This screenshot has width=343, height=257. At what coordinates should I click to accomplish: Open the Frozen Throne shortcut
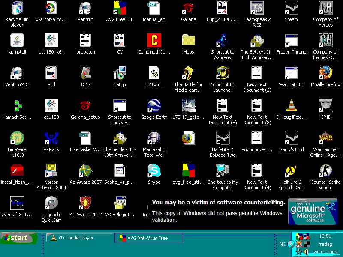point(291,40)
